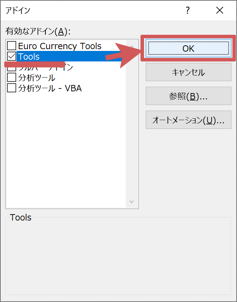Click the question mark help button
Image resolution: width=237 pixels, height=302 pixels.
188,11
